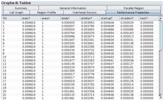This screenshot has width=165, height=101.
Task: Click the scrollbar up arrow
Action: pyautogui.click(x=161, y=18)
